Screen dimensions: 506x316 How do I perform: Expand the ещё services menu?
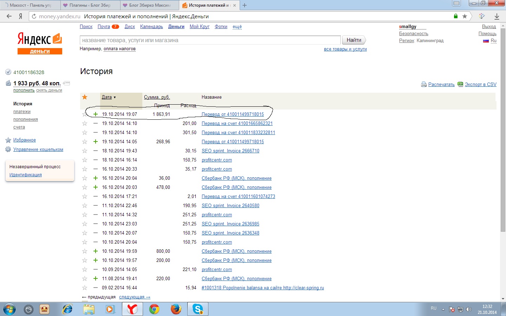(x=237, y=27)
